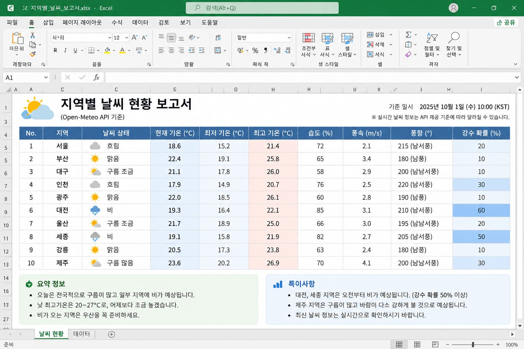Open the font name dropdown
524x349 pixels.
coord(109,37)
